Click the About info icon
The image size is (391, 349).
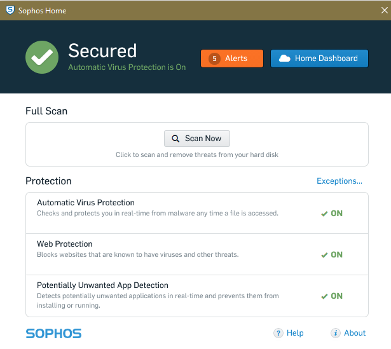click(x=336, y=333)
